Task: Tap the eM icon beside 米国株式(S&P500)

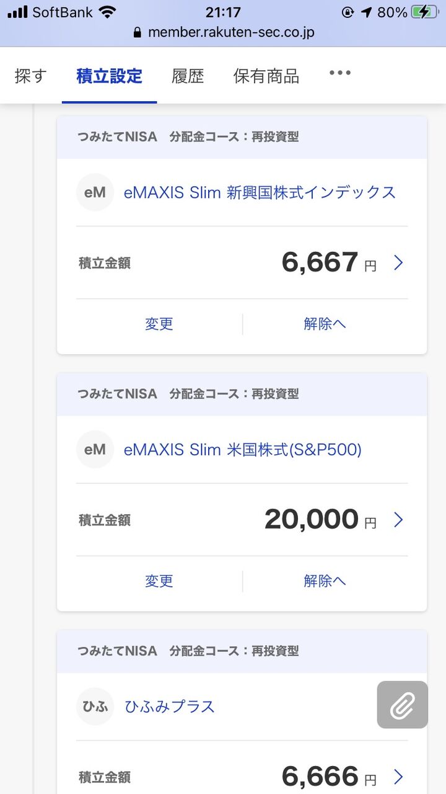Action: point(95,449)
